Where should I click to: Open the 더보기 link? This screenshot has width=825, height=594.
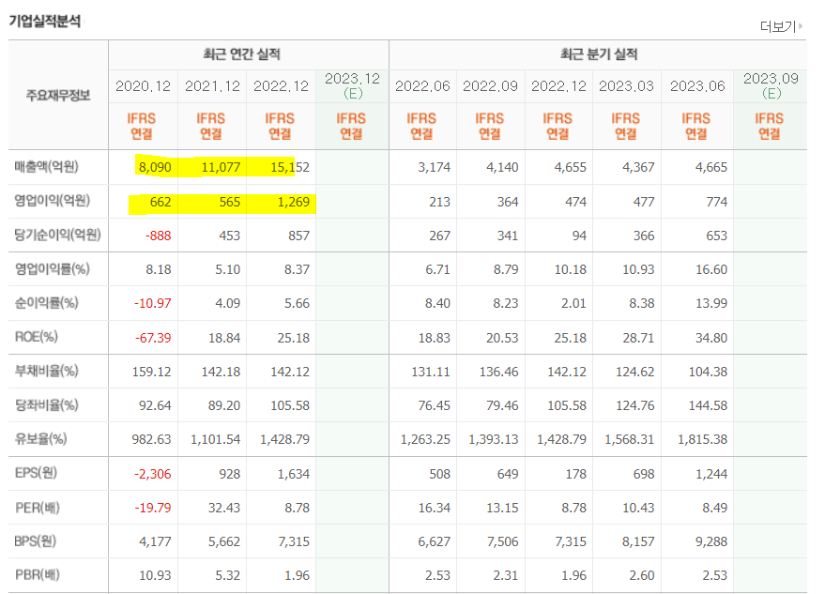tap(778, 26)
